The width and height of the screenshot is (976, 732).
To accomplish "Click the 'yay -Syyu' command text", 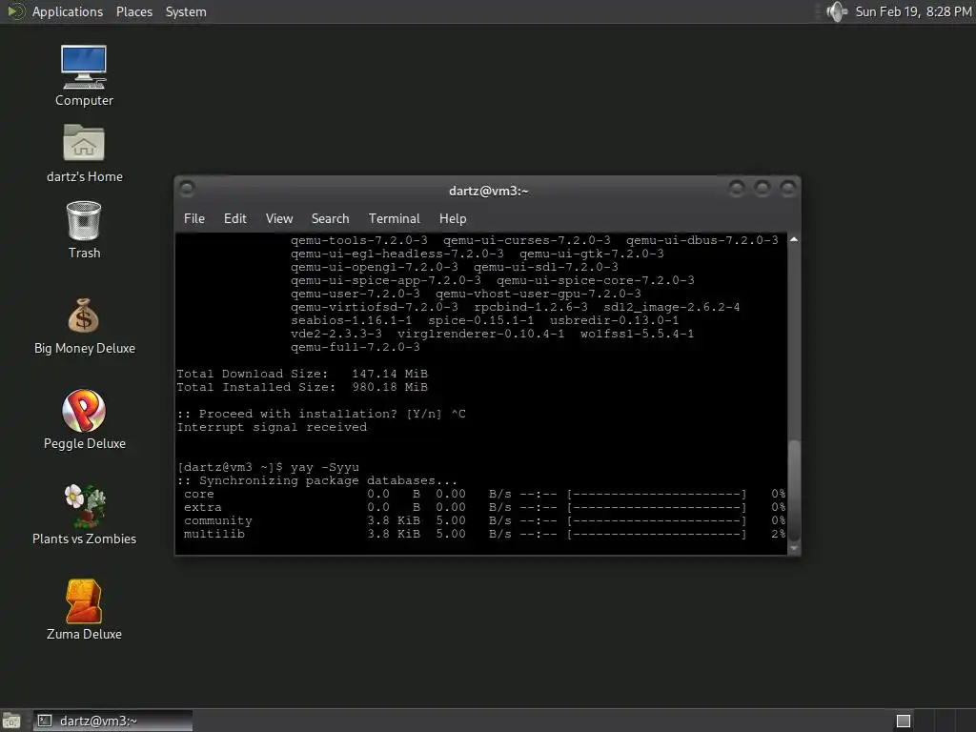I will (x=325, y=467).
